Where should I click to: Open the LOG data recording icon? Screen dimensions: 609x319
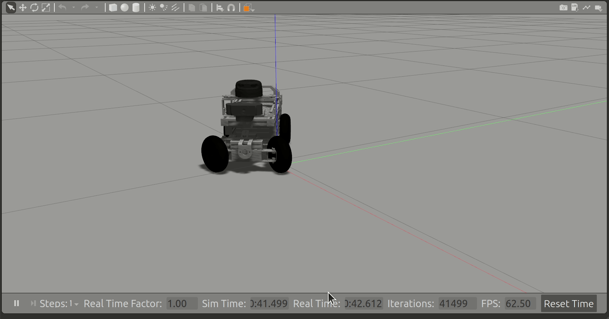(575, 8)
